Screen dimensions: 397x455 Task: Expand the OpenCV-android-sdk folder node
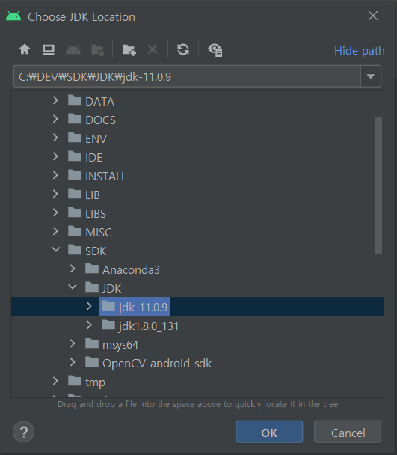click(x=73, y=362)
